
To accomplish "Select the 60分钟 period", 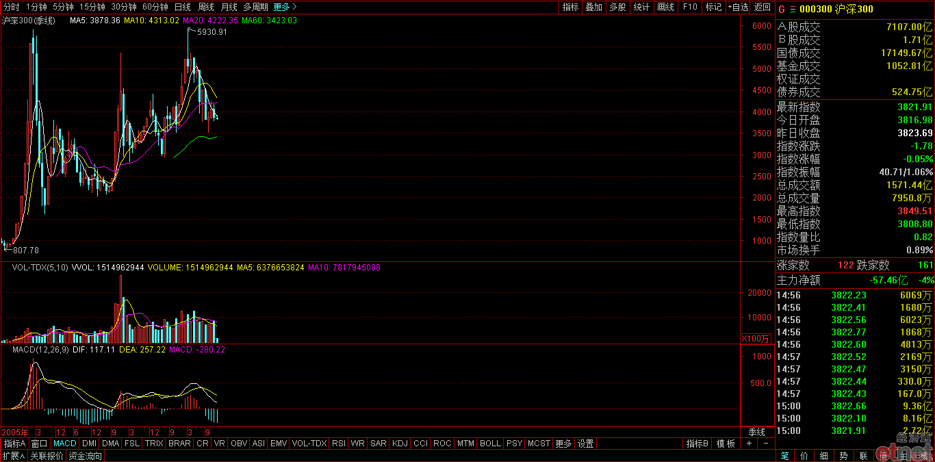I will click(x=155, y=7).
